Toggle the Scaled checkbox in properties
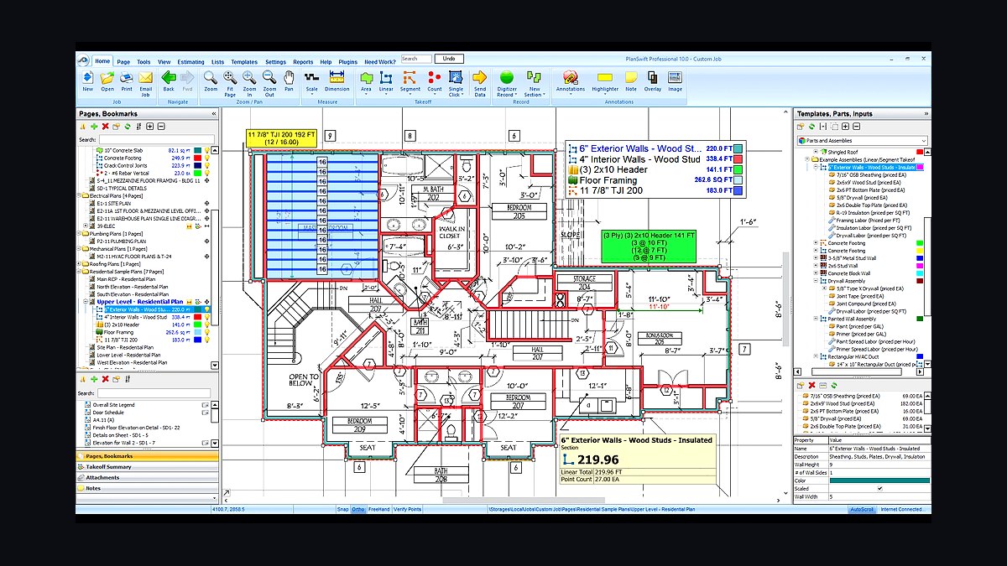Viewport: 1007px width, 566px height. coord(879,488)
